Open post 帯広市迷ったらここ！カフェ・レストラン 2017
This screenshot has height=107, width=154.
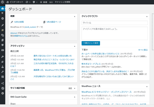point(54,59)
